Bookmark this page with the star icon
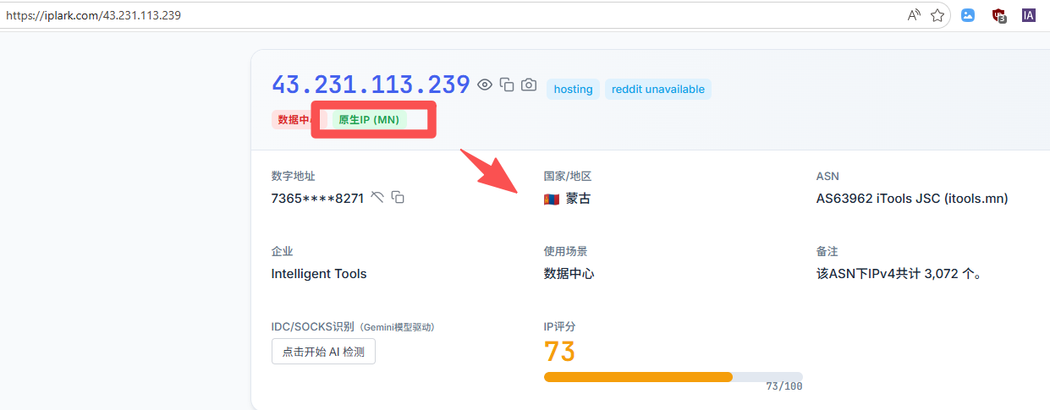This screenshot has height=410, width=1050. click(937, 15)
